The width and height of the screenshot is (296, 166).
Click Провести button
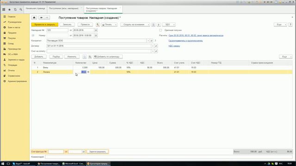pyautogui.click(x=85, y=24)
